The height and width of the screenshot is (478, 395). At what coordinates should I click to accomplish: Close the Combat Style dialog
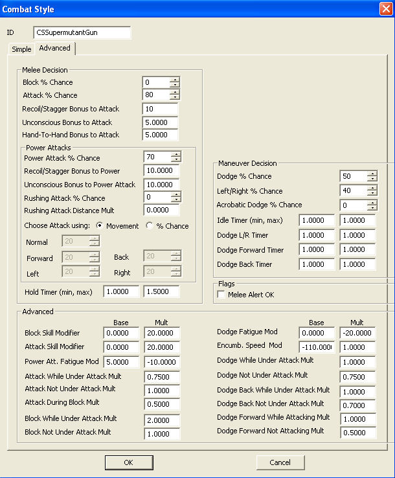(x=386, y=8)
